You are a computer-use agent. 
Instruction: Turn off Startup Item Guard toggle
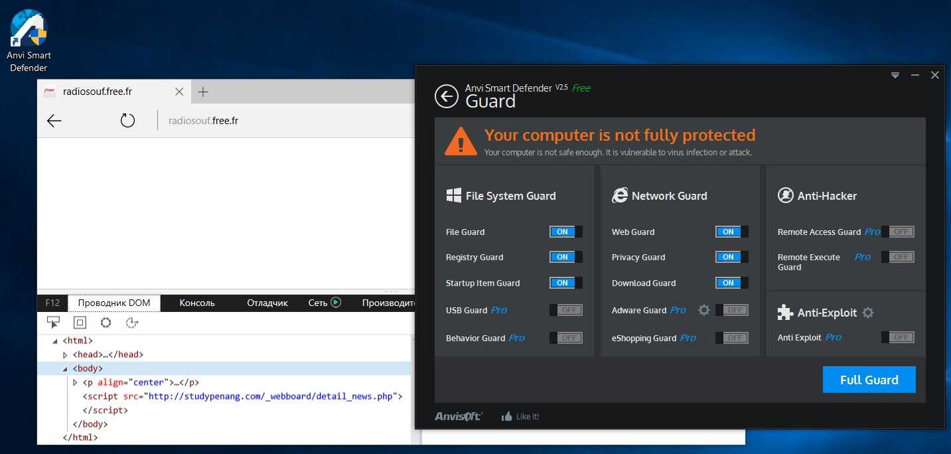566,283
